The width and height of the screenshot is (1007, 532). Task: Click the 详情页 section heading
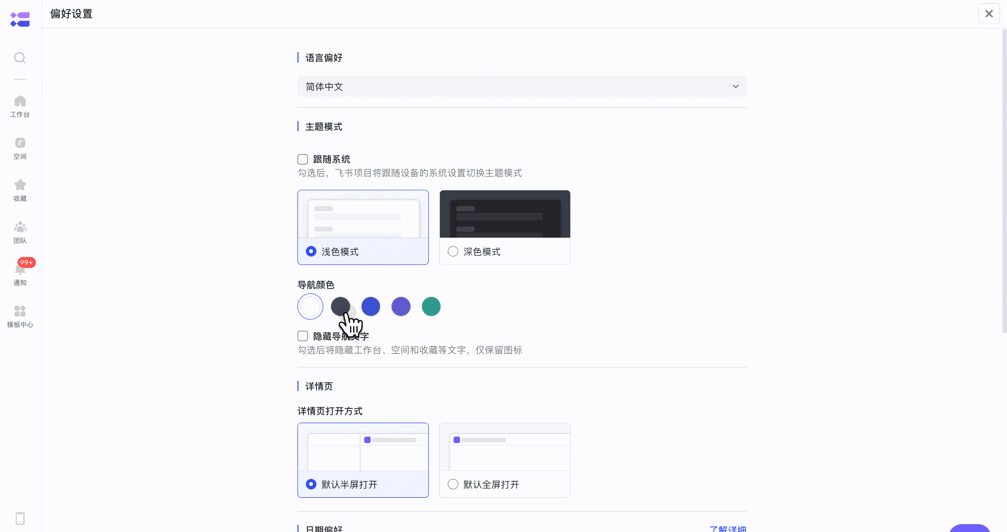point(319,386)
